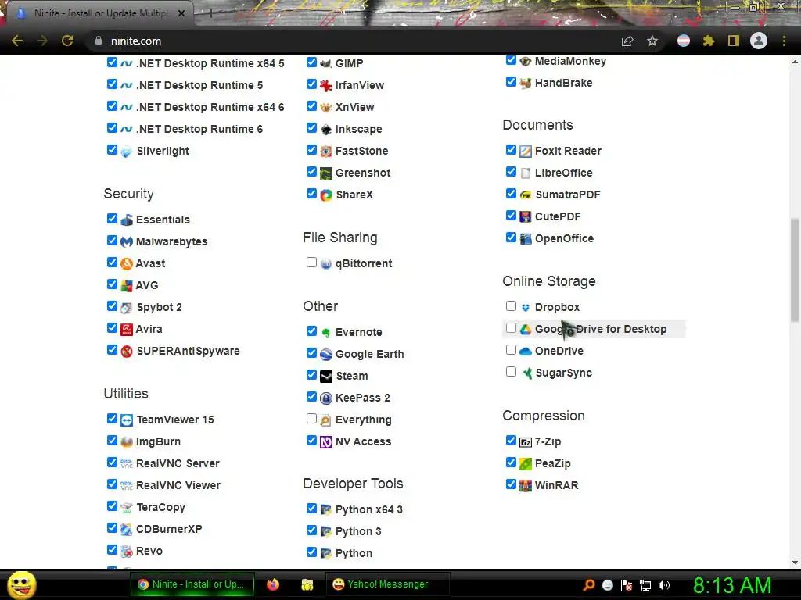This screenshot has width=801, height=600.
Task: Click the HandBrake icon
Action: [x=525, y=83]
